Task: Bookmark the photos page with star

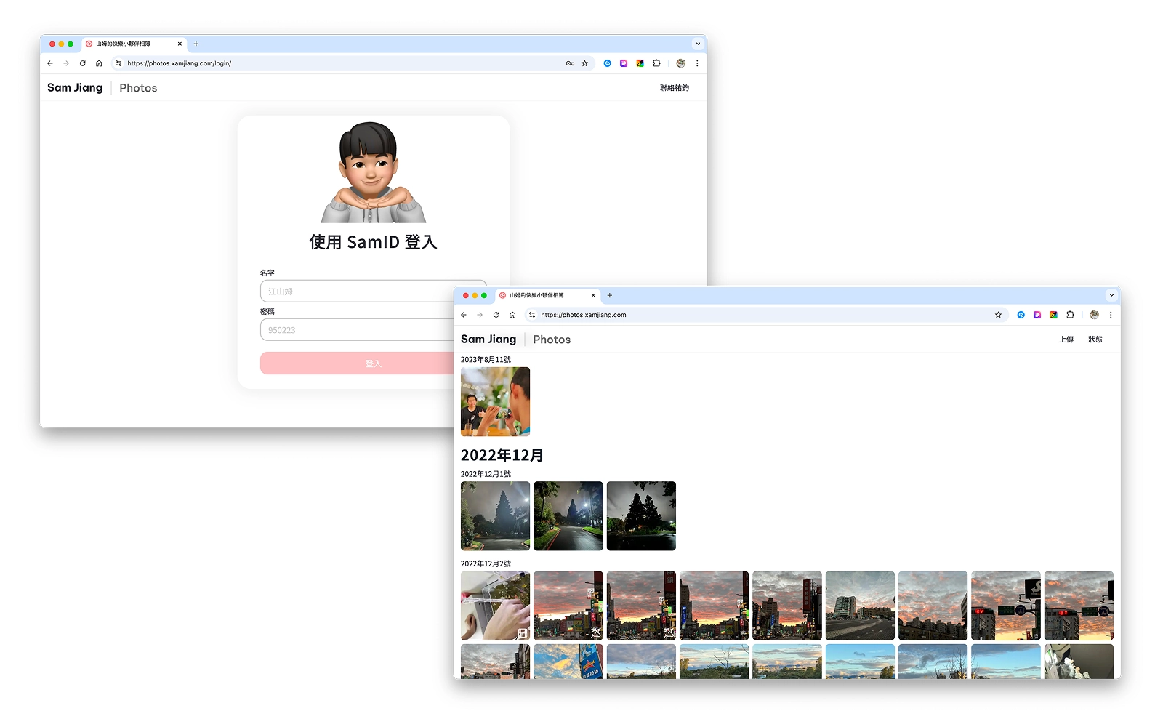Action: click(x=998, y=315)
